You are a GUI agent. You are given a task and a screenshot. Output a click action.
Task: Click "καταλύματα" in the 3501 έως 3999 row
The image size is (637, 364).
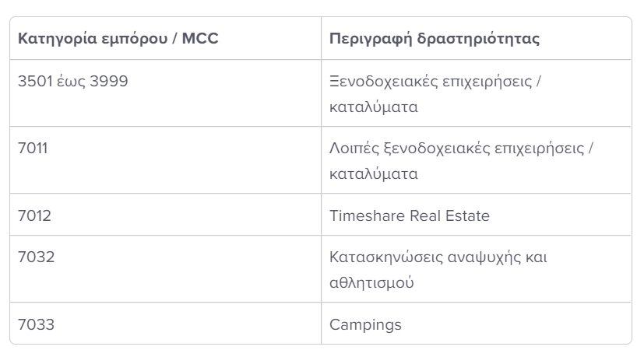click(374, 107)
